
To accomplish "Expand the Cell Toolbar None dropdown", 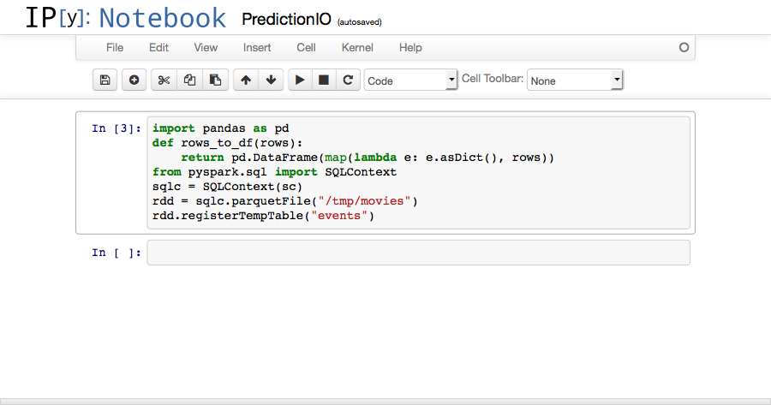I will (x=574, y=80).
